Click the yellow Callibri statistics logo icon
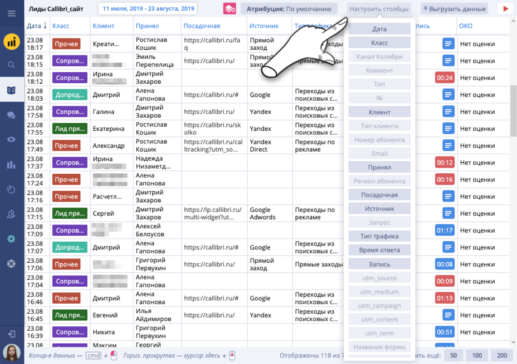The width and height of the screenshot is (517, 364). tap(12, 42)
